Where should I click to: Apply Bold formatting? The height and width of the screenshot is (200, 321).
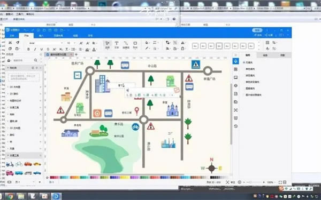[28, 49]
